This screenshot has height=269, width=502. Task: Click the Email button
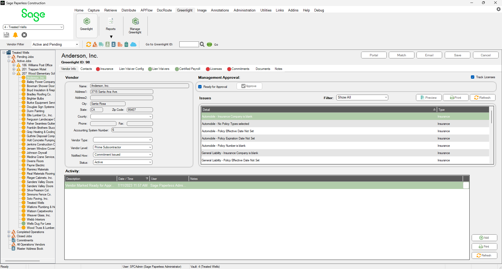pos(429,55)
